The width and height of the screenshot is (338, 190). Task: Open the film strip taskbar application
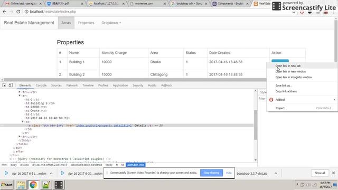(x=59, y=185)
